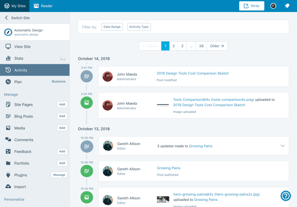The width and height of the screenshot is (297, 207).
Task: Select the Import cloud upload icon
Action: (8, 186)
